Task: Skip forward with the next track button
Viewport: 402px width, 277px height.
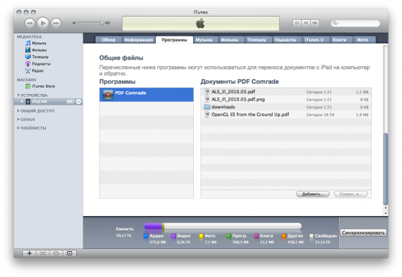Action: [x=56, y=23]
